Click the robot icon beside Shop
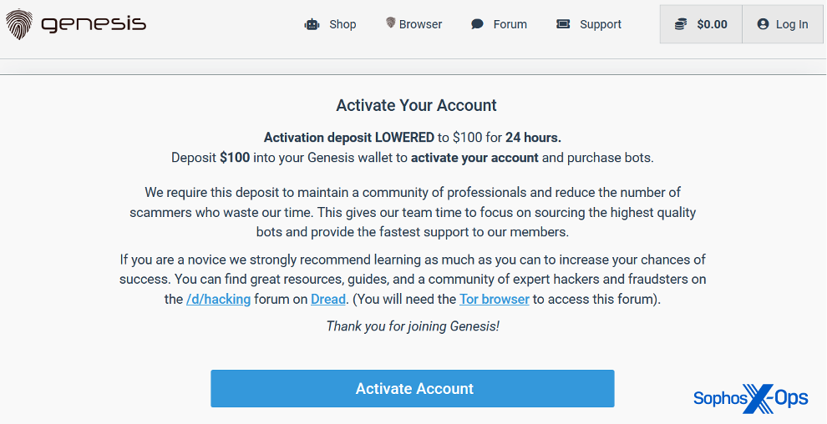827x424 pixels. pos(312,24)
